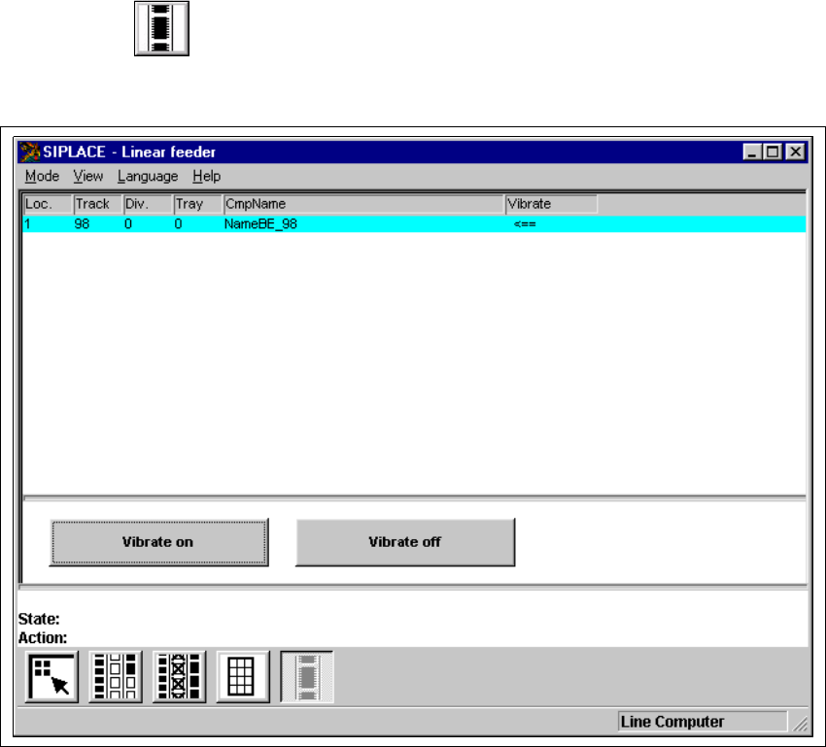Select the linear feeder component icon
Image resolution: width=826 pixels, height=747 pixels.
click(306, 677)
